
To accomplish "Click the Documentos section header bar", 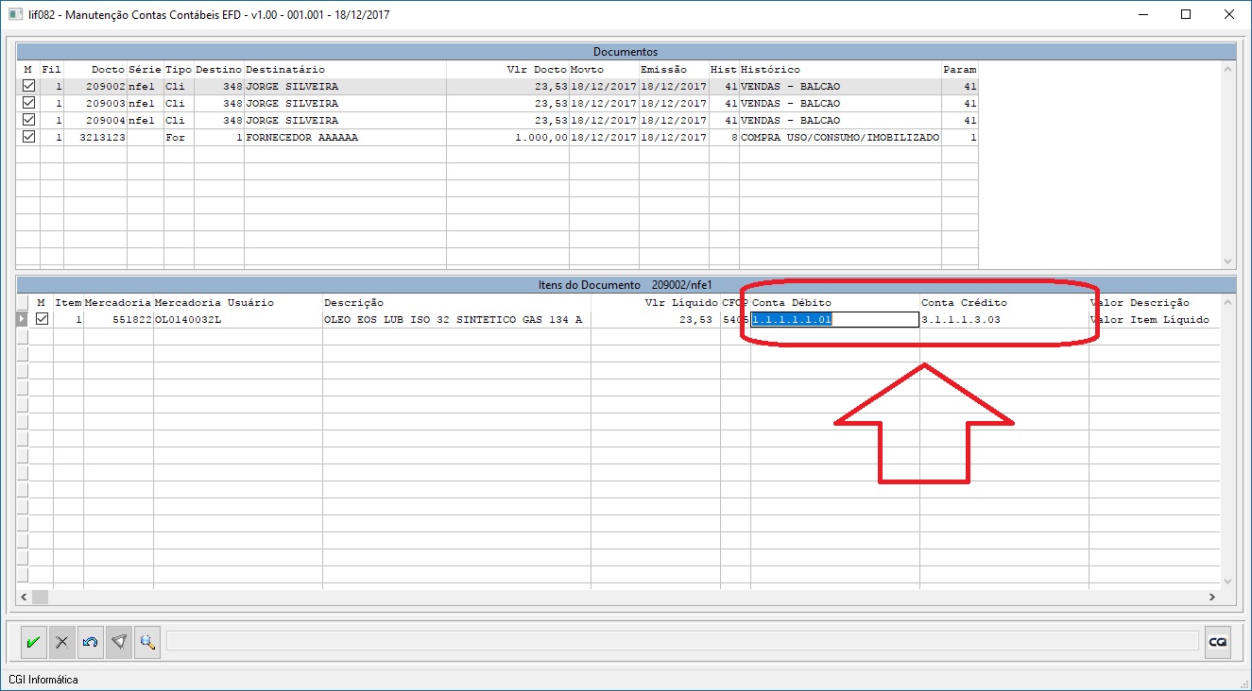I will coord(626,52).
